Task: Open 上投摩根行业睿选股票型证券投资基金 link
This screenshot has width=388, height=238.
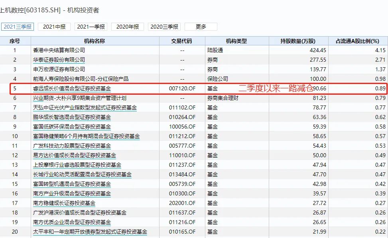Action: click(77, 165)
